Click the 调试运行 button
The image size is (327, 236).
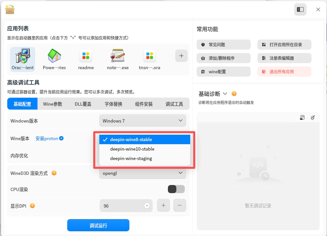click(98, 225)
